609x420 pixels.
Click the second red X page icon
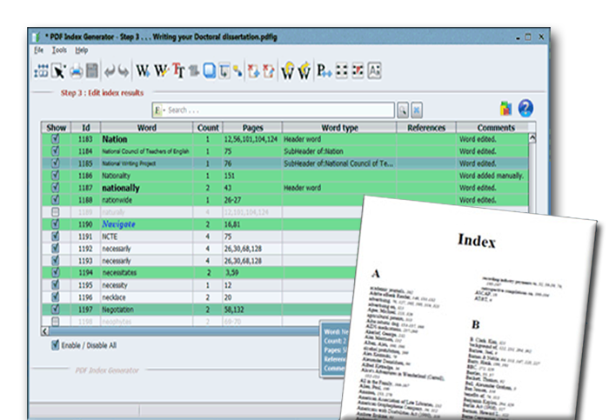(x=268, y=71)
